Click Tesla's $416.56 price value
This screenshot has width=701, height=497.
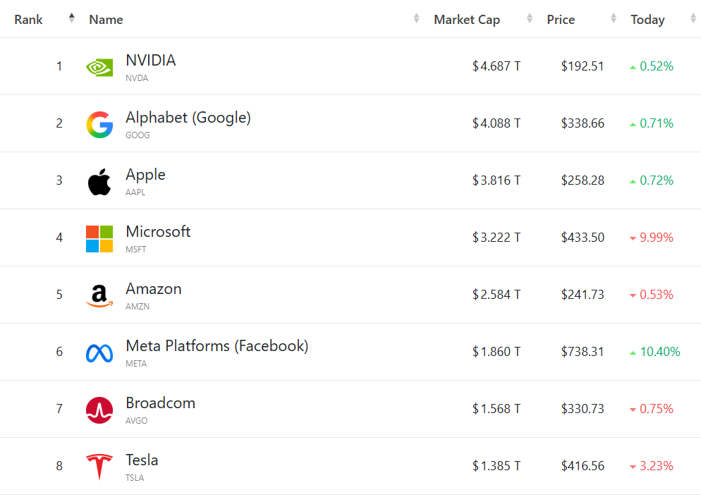[583, 466]
